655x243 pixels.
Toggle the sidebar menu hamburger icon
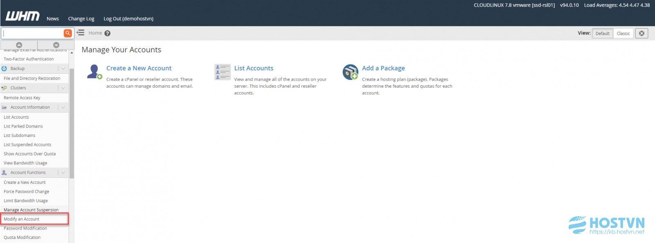(x=81, y=33)
